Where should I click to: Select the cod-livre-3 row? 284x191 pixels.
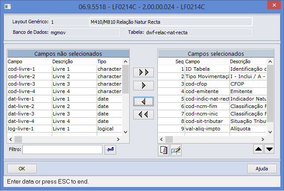[x=65, y=84]
